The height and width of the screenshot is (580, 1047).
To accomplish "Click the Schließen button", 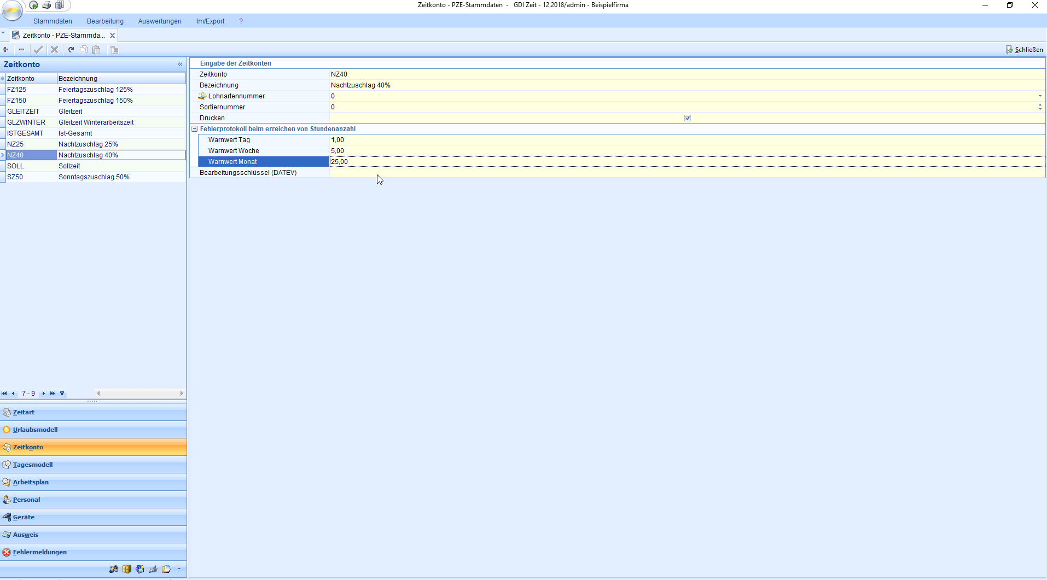I will click(1024, 50).
